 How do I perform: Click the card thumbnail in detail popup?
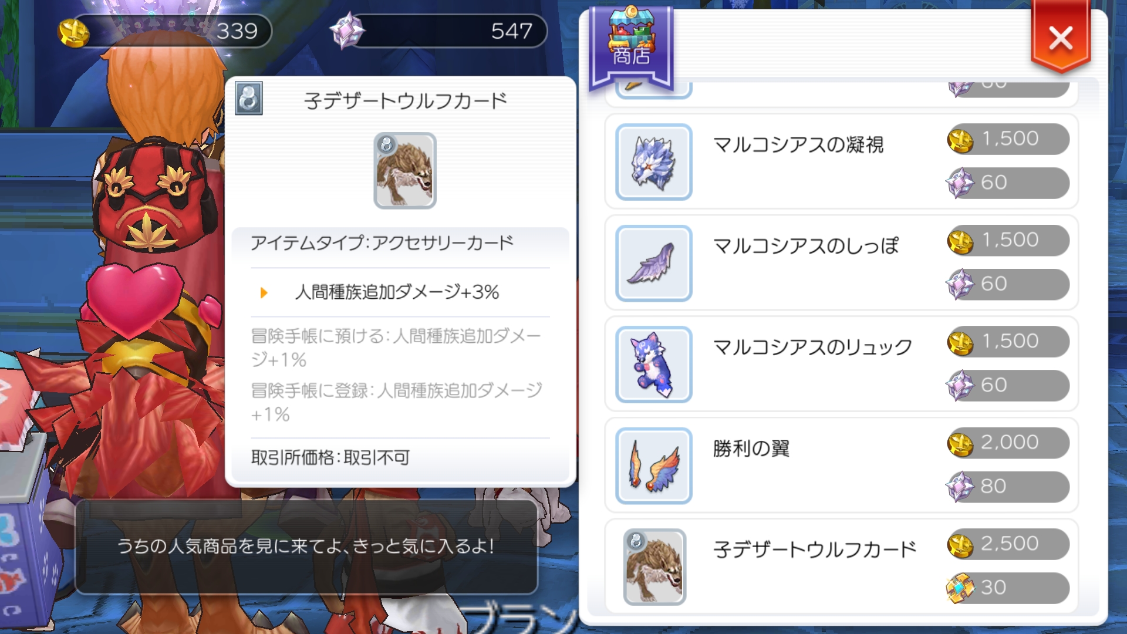tap(405, 171)
